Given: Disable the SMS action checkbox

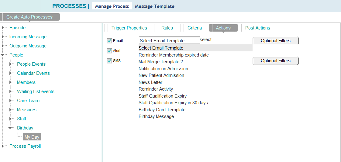Looking at the screenshot, I should [x=109, y=61].
